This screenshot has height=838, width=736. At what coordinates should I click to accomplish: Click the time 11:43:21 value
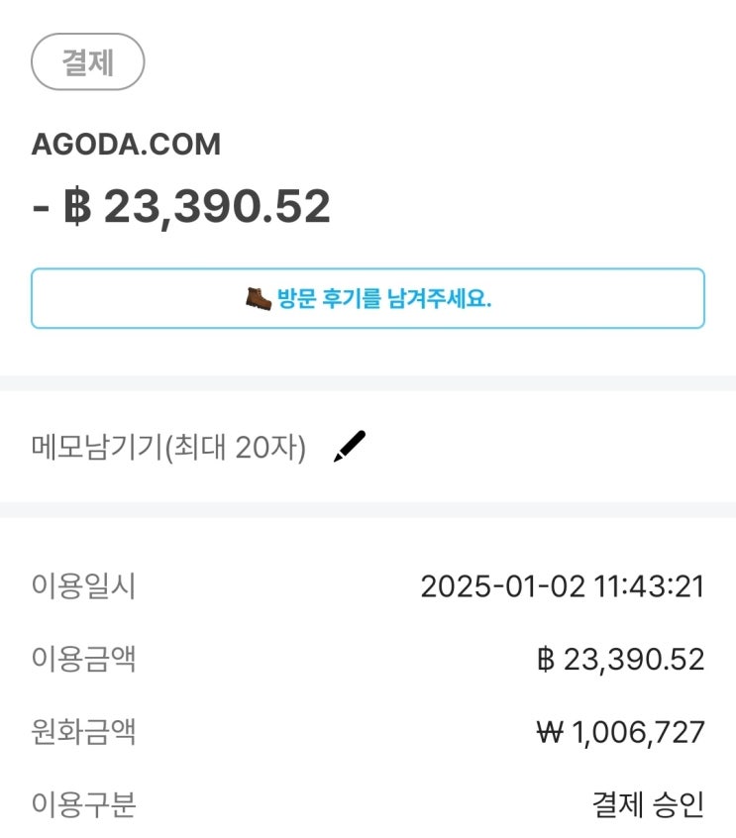648,586
